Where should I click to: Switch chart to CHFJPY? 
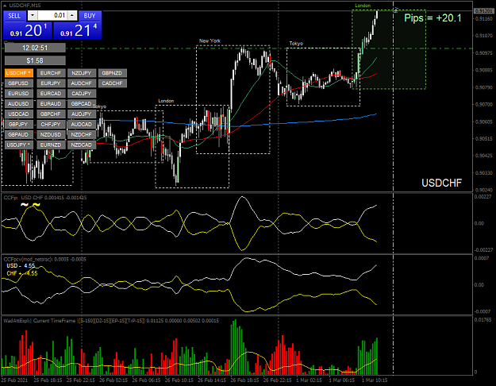click(51, 125)
